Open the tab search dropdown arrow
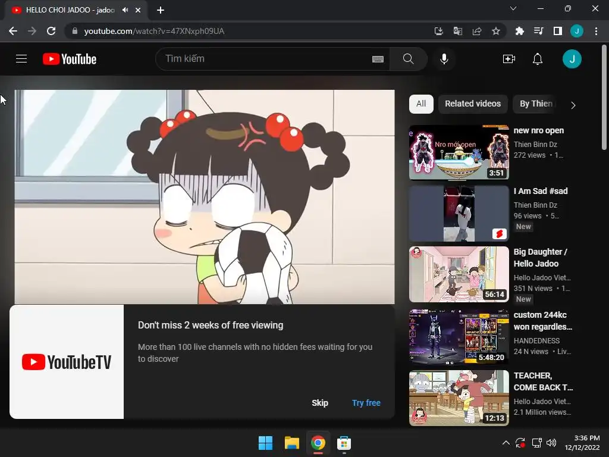Screen dimensions: 609x457 point(513,8)
